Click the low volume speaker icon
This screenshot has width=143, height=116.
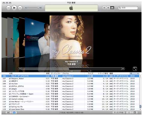[x=26, y=8]
